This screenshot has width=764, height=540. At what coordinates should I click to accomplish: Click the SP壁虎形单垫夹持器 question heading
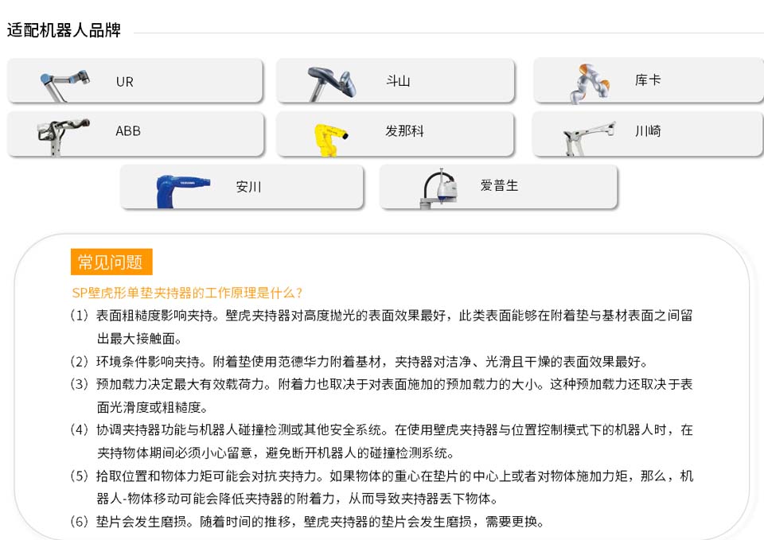pyautogui.click(x=187, y=293)
